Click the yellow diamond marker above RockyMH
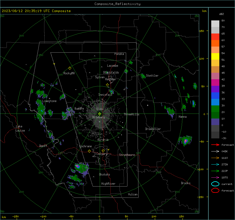 [x=70, y=68]
